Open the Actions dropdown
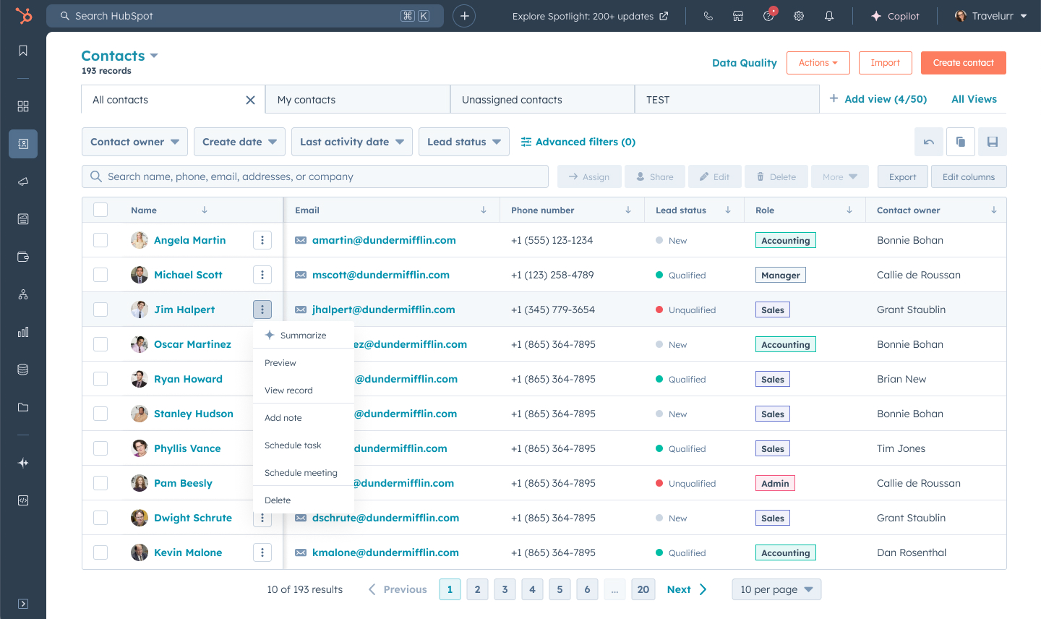This screenshot has height=619, width=1041. click(818, 63)
